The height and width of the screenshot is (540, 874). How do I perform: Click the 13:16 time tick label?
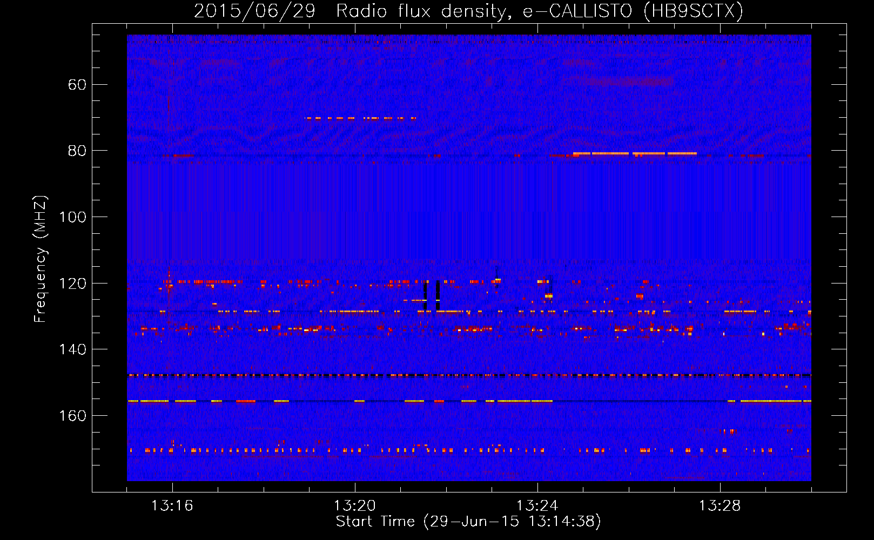pyautogui.click(x=172, y=506)
